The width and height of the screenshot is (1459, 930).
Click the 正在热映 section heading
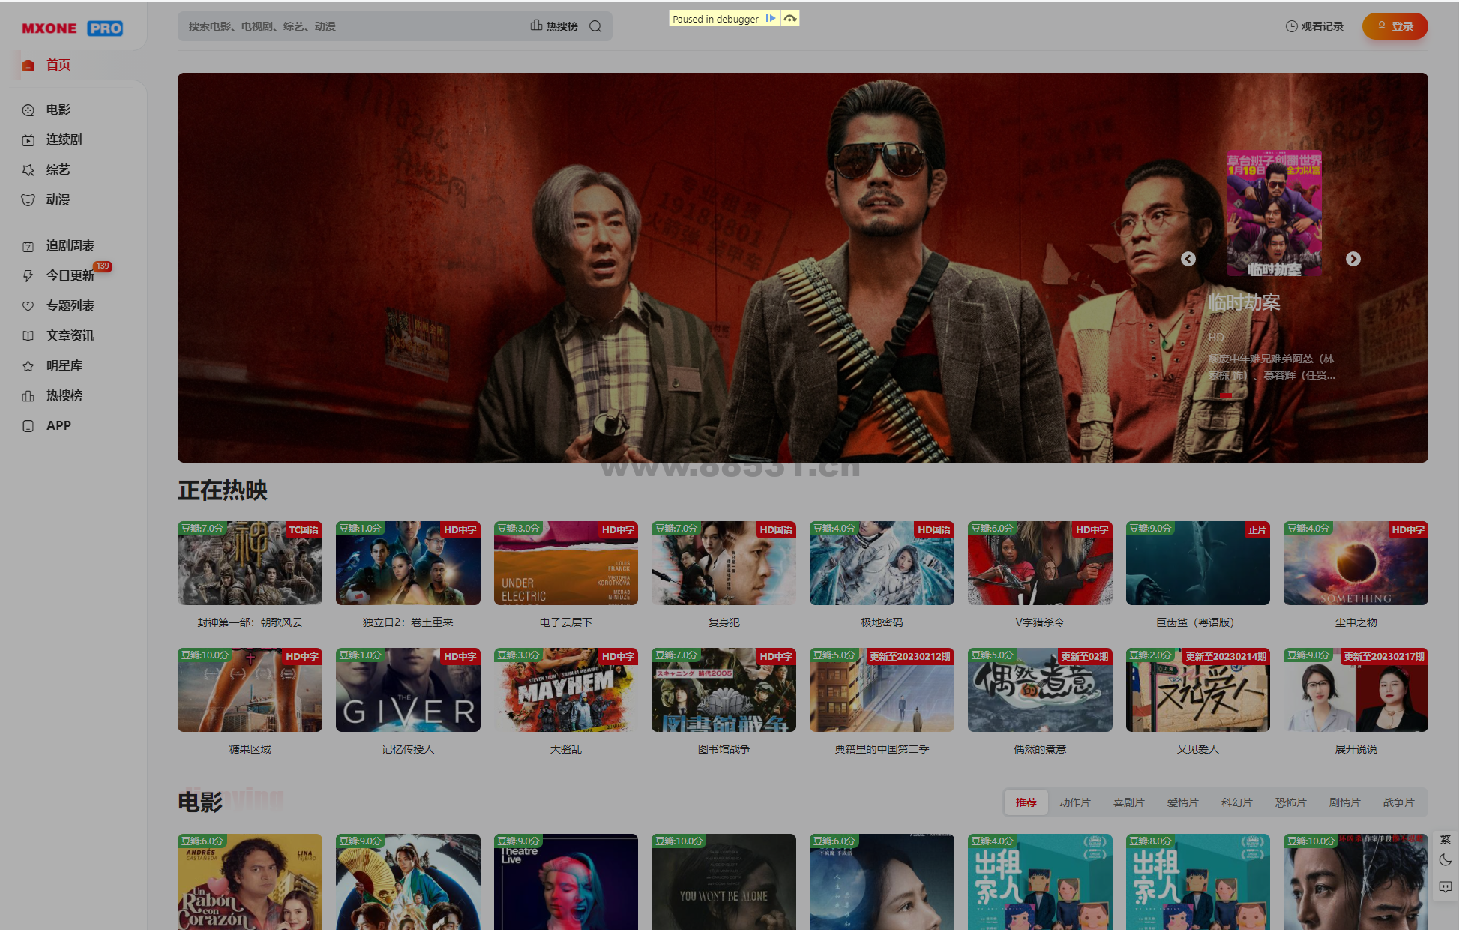click(223, 490)
